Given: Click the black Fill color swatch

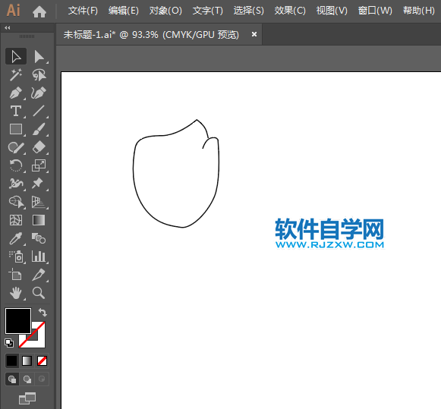Looking at the screenshot, I should (x=18, y=321).
